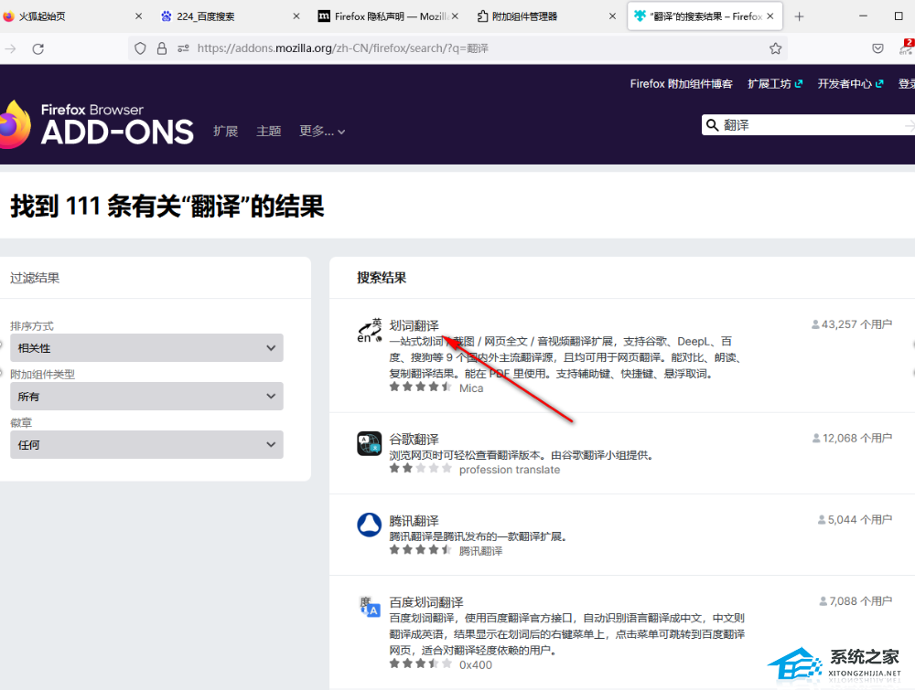Open the 腾讯翻译 extension icon

tap(370, 525)
